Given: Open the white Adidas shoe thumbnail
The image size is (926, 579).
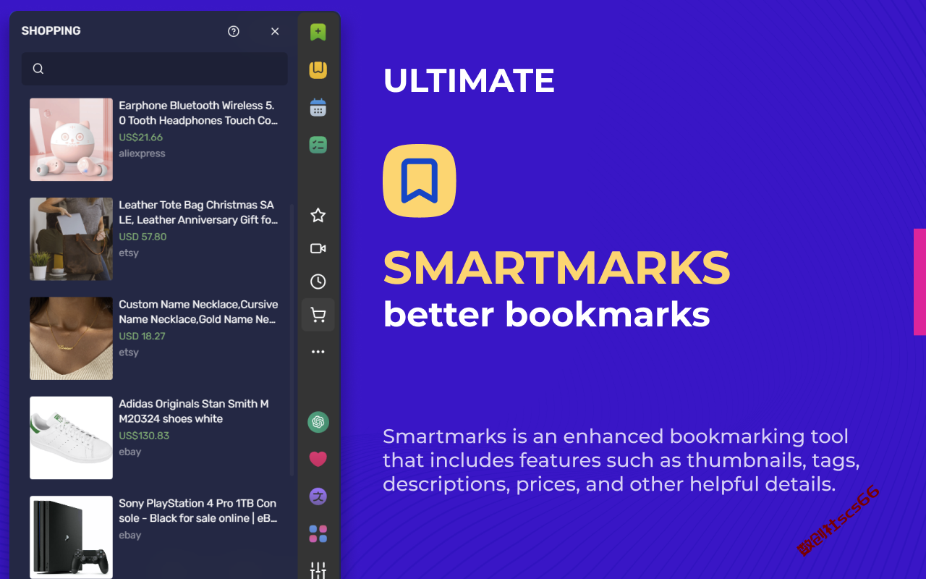Looking at the screenshot, I should click(71, 438).
